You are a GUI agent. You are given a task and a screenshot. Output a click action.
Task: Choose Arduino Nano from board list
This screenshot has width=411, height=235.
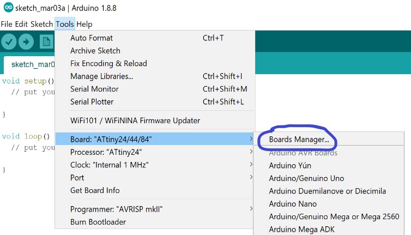point(293,204)
